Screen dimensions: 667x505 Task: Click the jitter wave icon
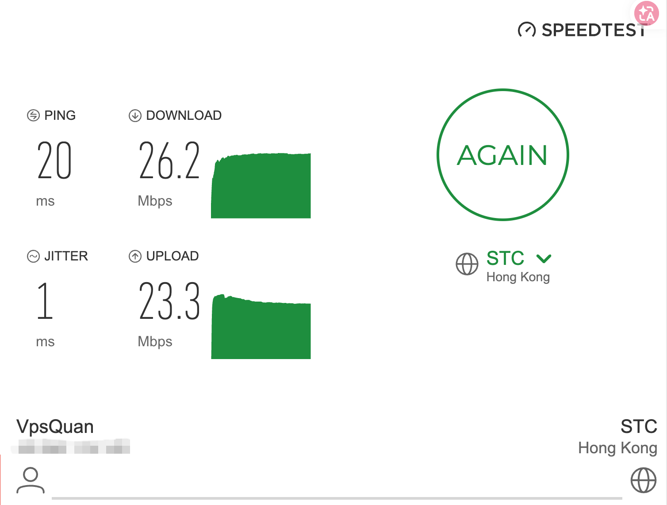point(33,256)
